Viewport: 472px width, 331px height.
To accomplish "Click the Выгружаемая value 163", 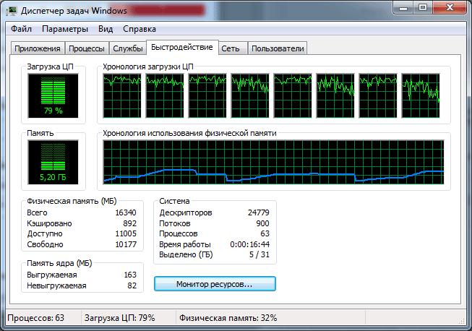I will pos(130,275).
